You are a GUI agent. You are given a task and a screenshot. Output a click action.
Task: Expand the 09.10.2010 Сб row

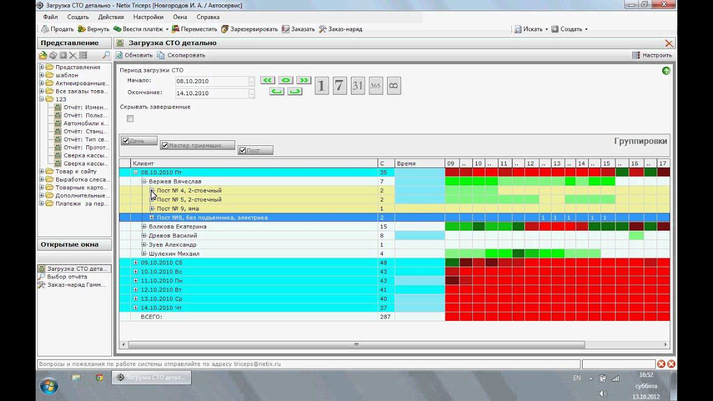tap(135, 262)
